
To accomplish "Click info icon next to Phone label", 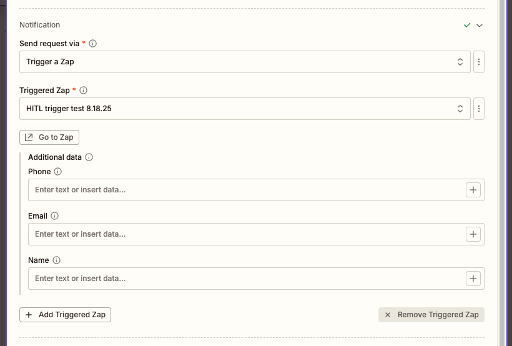I will tap(58, 172).
